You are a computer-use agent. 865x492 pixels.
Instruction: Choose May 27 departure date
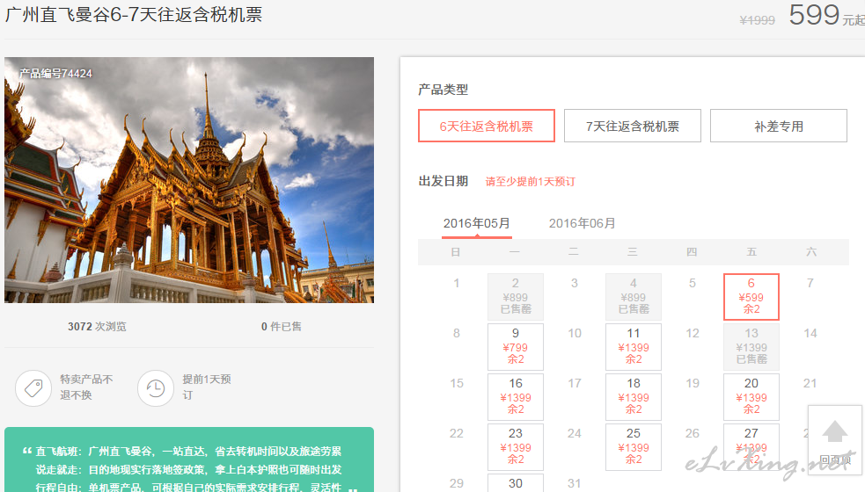tap(751, 447)
